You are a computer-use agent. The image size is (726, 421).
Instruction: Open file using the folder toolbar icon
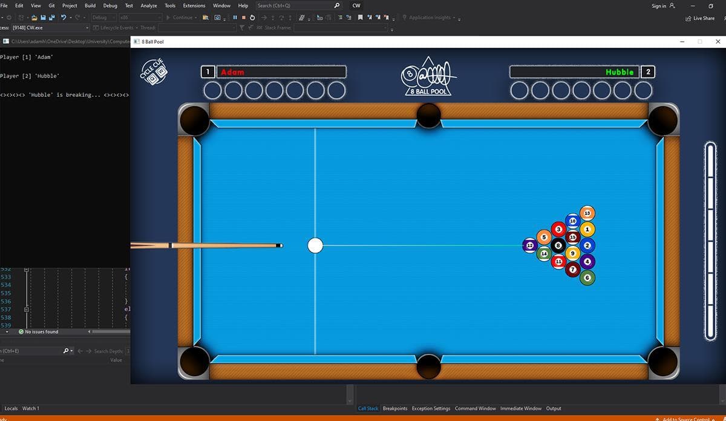(34, 18)
